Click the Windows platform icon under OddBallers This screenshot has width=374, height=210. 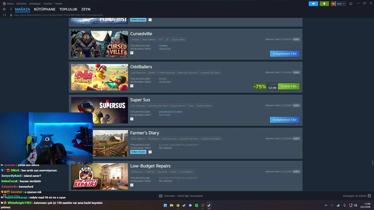[132, 86]
